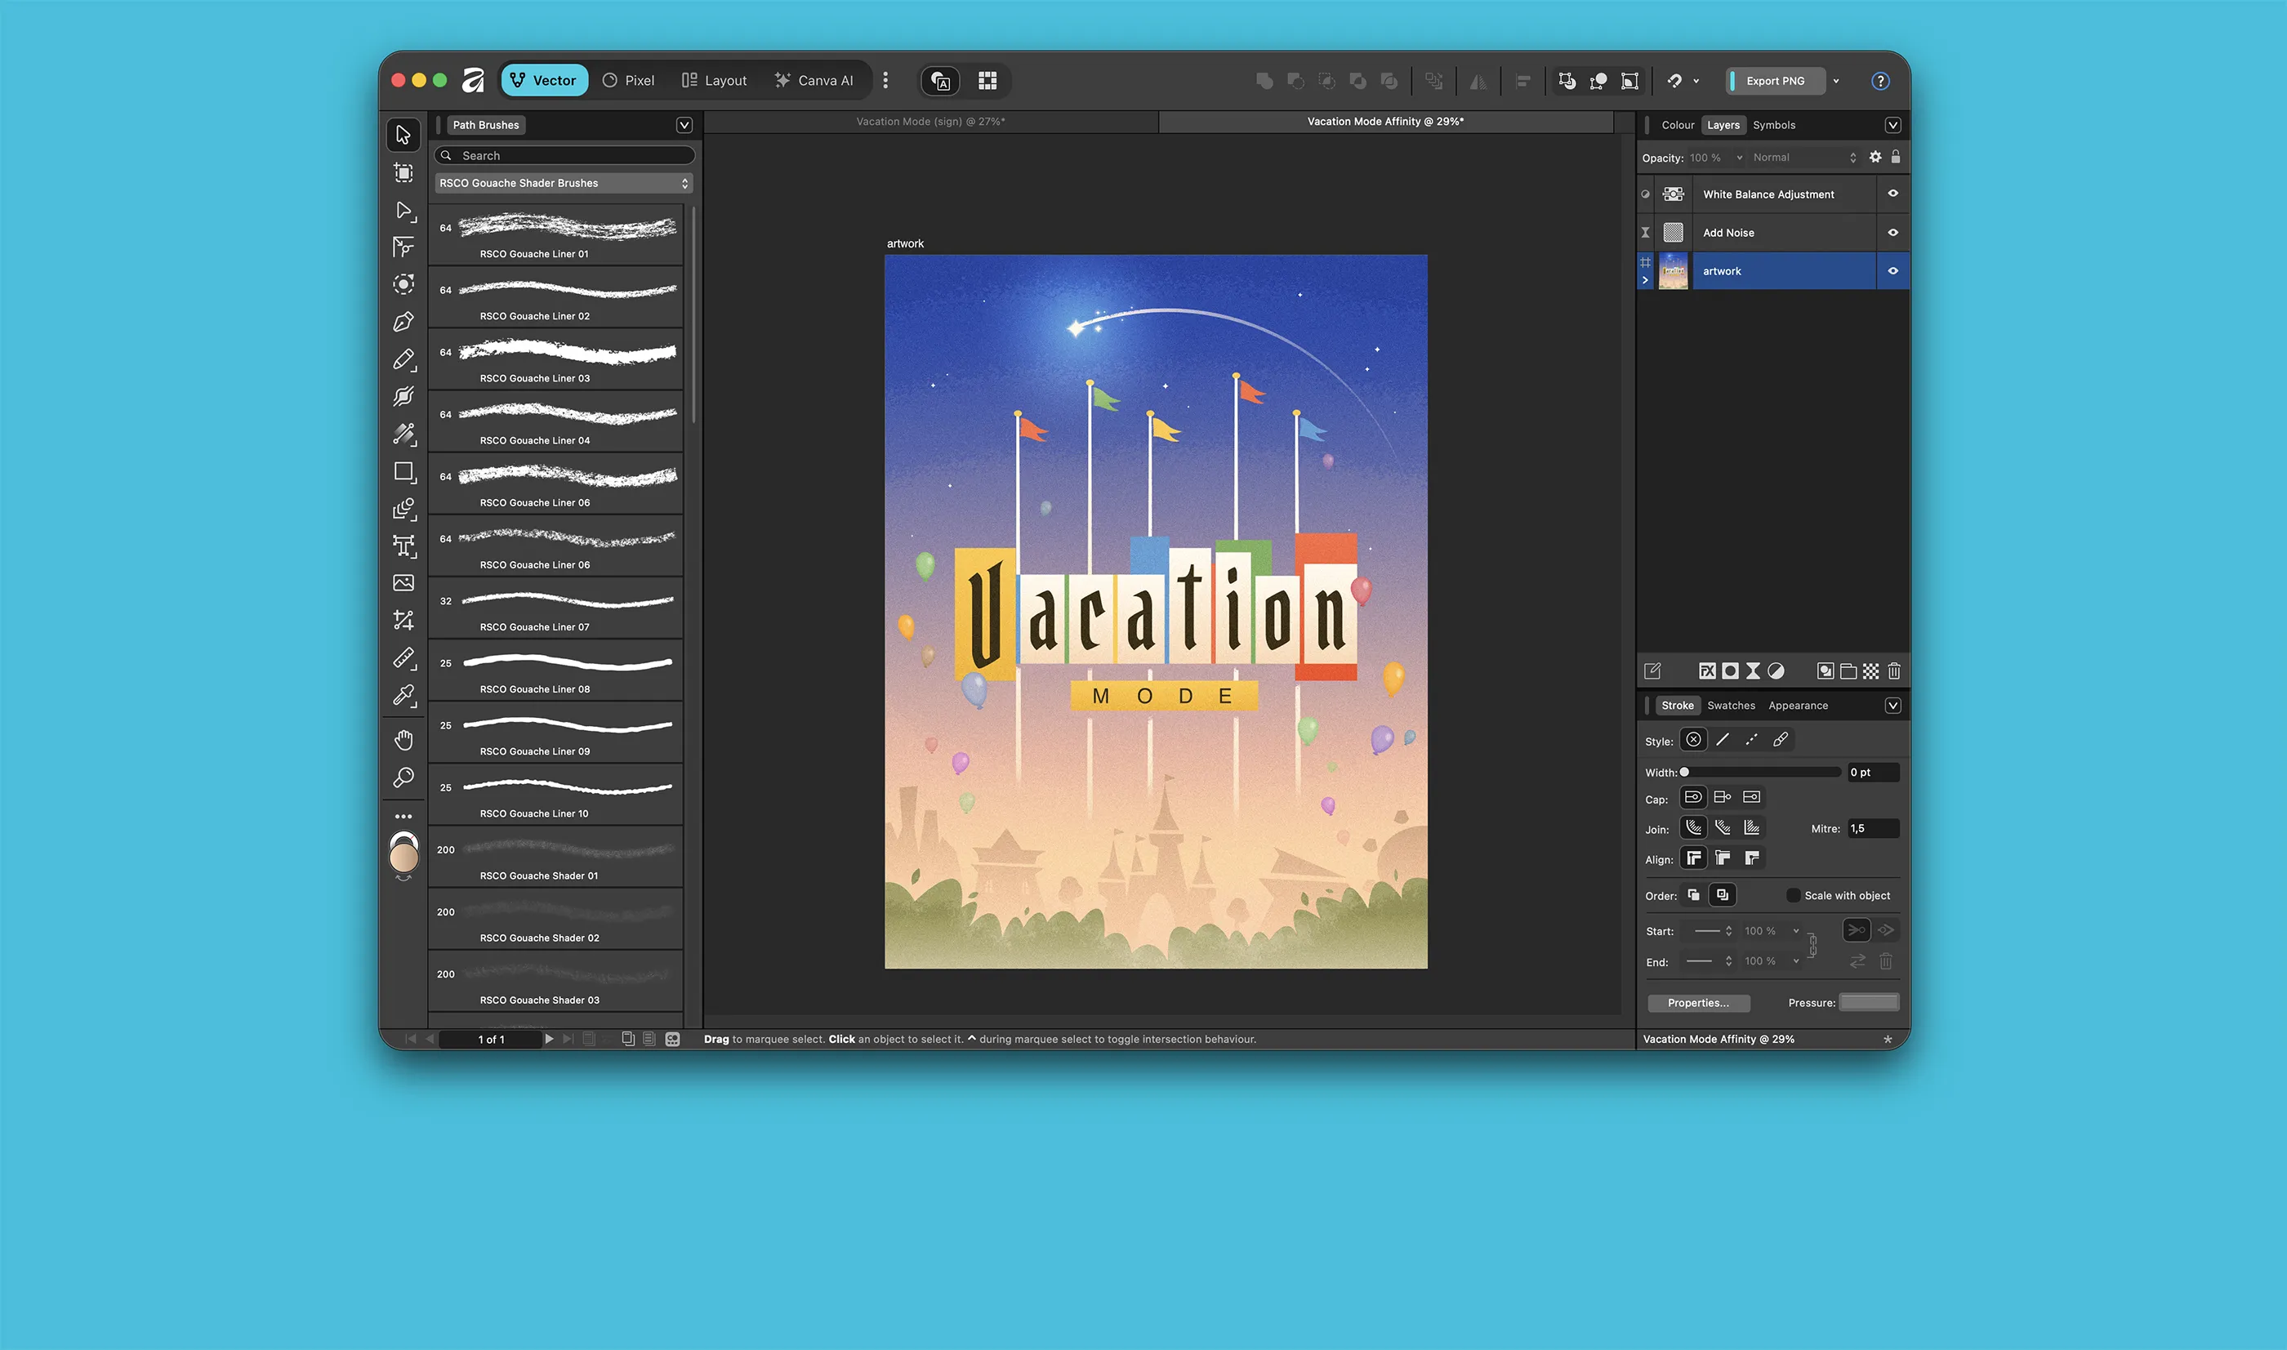Click the Export PNG button

(x=1775, y=81)
